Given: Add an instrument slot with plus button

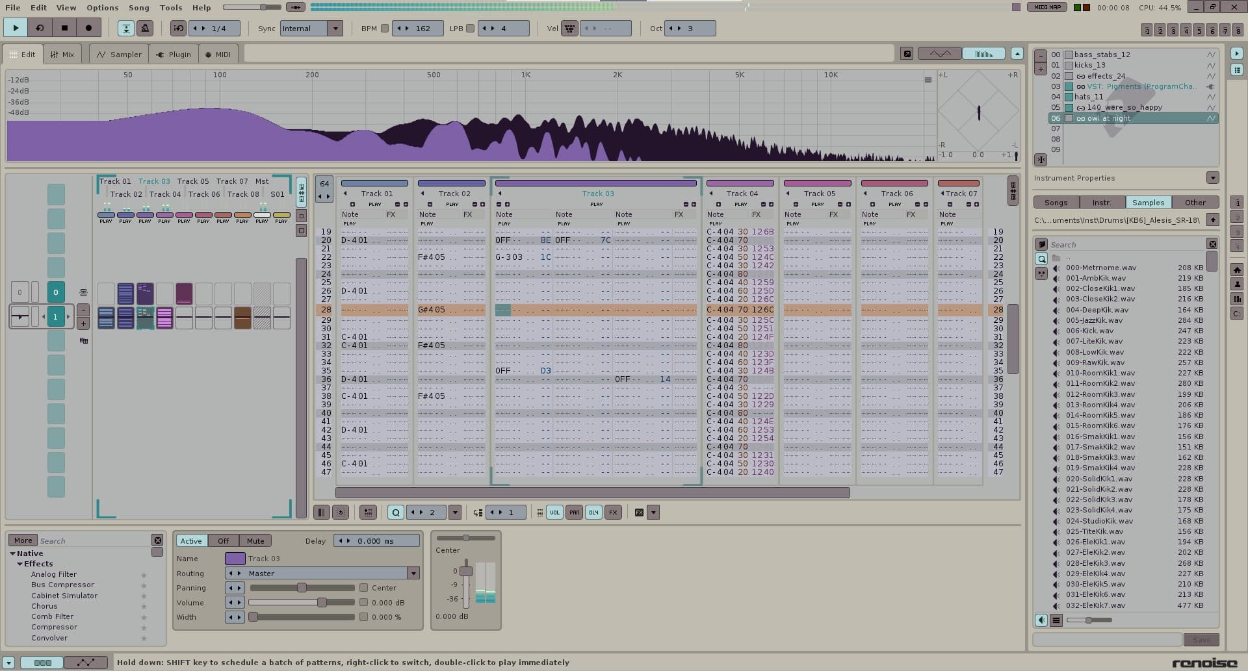Looking at the screenshot, I should [x=1041, y=69].
